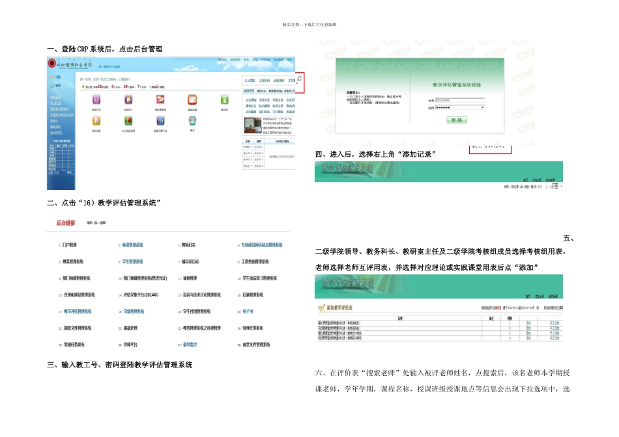Click the 添加教学评估表 checkmark icon
This screenshot has height=437, width=619.
(x=321, y=308)
